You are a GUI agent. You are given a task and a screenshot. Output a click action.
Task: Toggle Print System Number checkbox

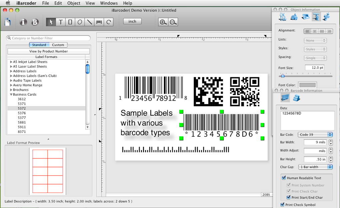click(x=288, y=185)
